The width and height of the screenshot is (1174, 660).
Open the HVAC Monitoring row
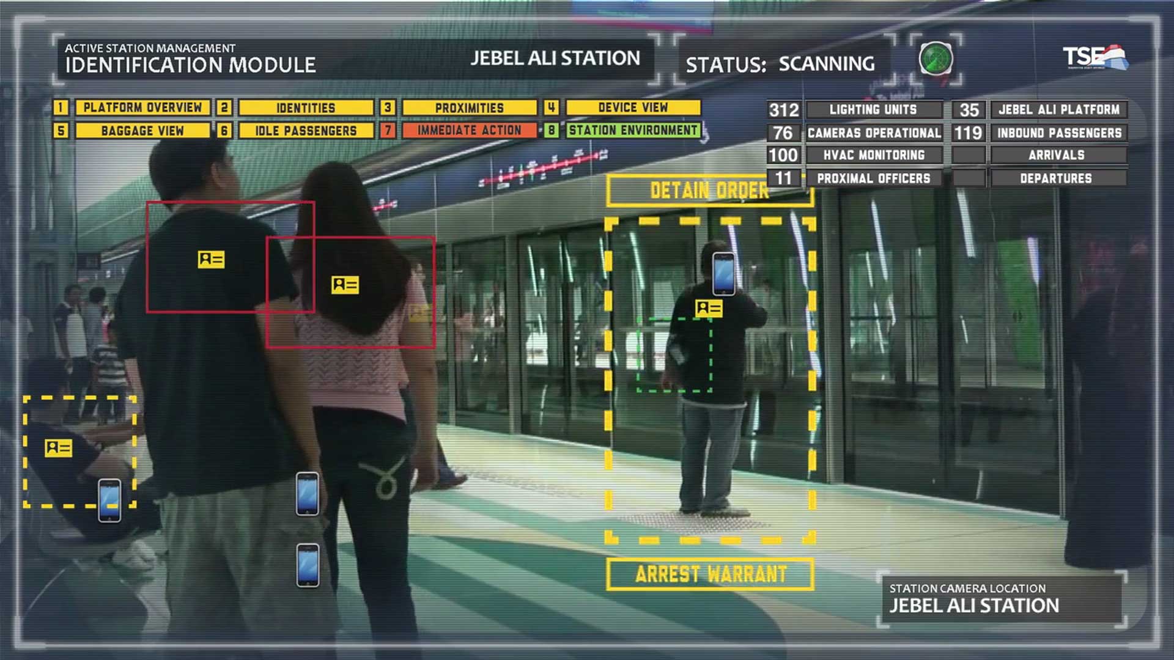(874, 155)
